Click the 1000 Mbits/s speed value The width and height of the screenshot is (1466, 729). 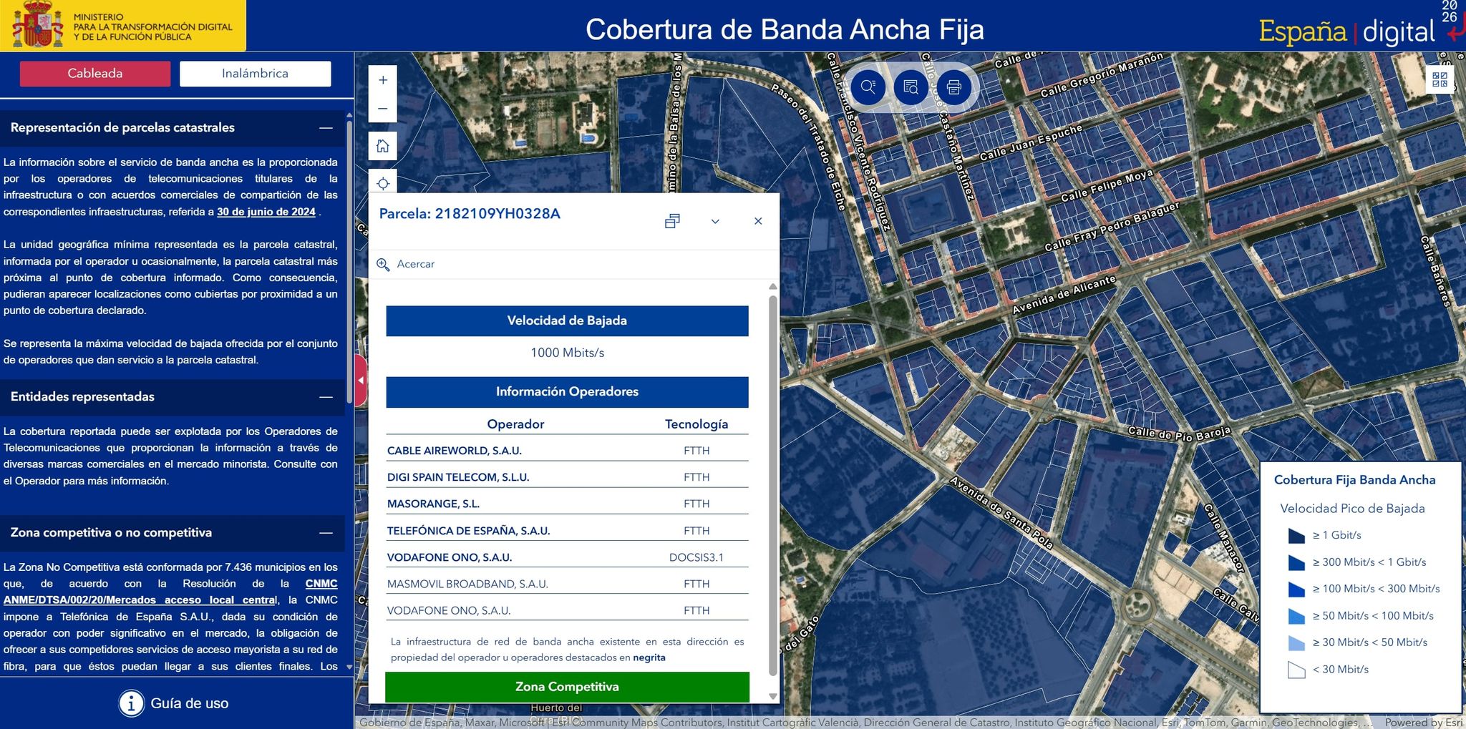(567, 353)
